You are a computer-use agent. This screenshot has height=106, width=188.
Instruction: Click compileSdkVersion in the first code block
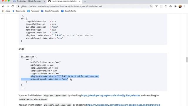[x=36, y=21]
